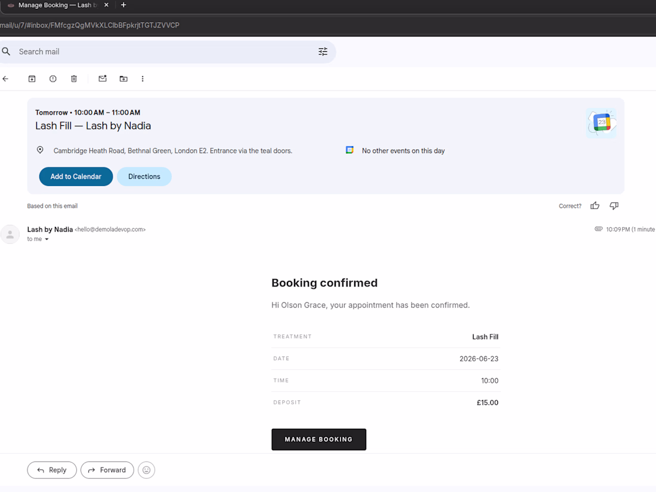The width and height of the screenshot is (656, 492).
Task: Get Directions to the appointment
Action: coord(144,177)
